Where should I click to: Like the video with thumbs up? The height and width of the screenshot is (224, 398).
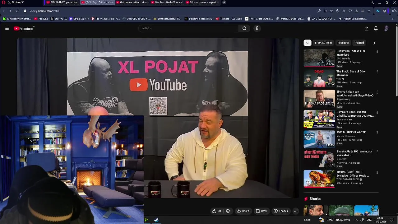pyautogui.click(x=216, y=211)
